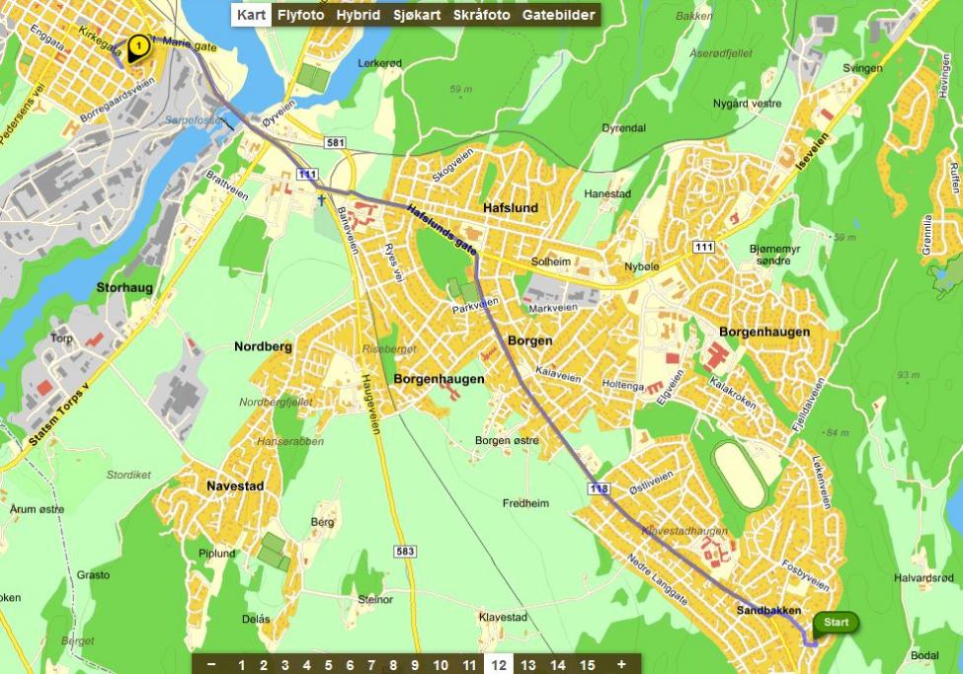This screenshot has width=963, height=674.
Task: Click the Haugeveien road label
Action: click(x=371, y=404)
